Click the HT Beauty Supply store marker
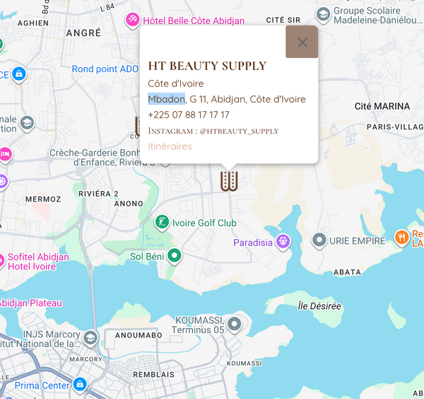 229,181
